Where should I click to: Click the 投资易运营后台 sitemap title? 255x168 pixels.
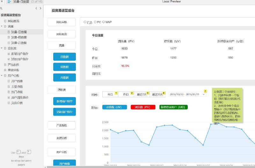[11, 15]
